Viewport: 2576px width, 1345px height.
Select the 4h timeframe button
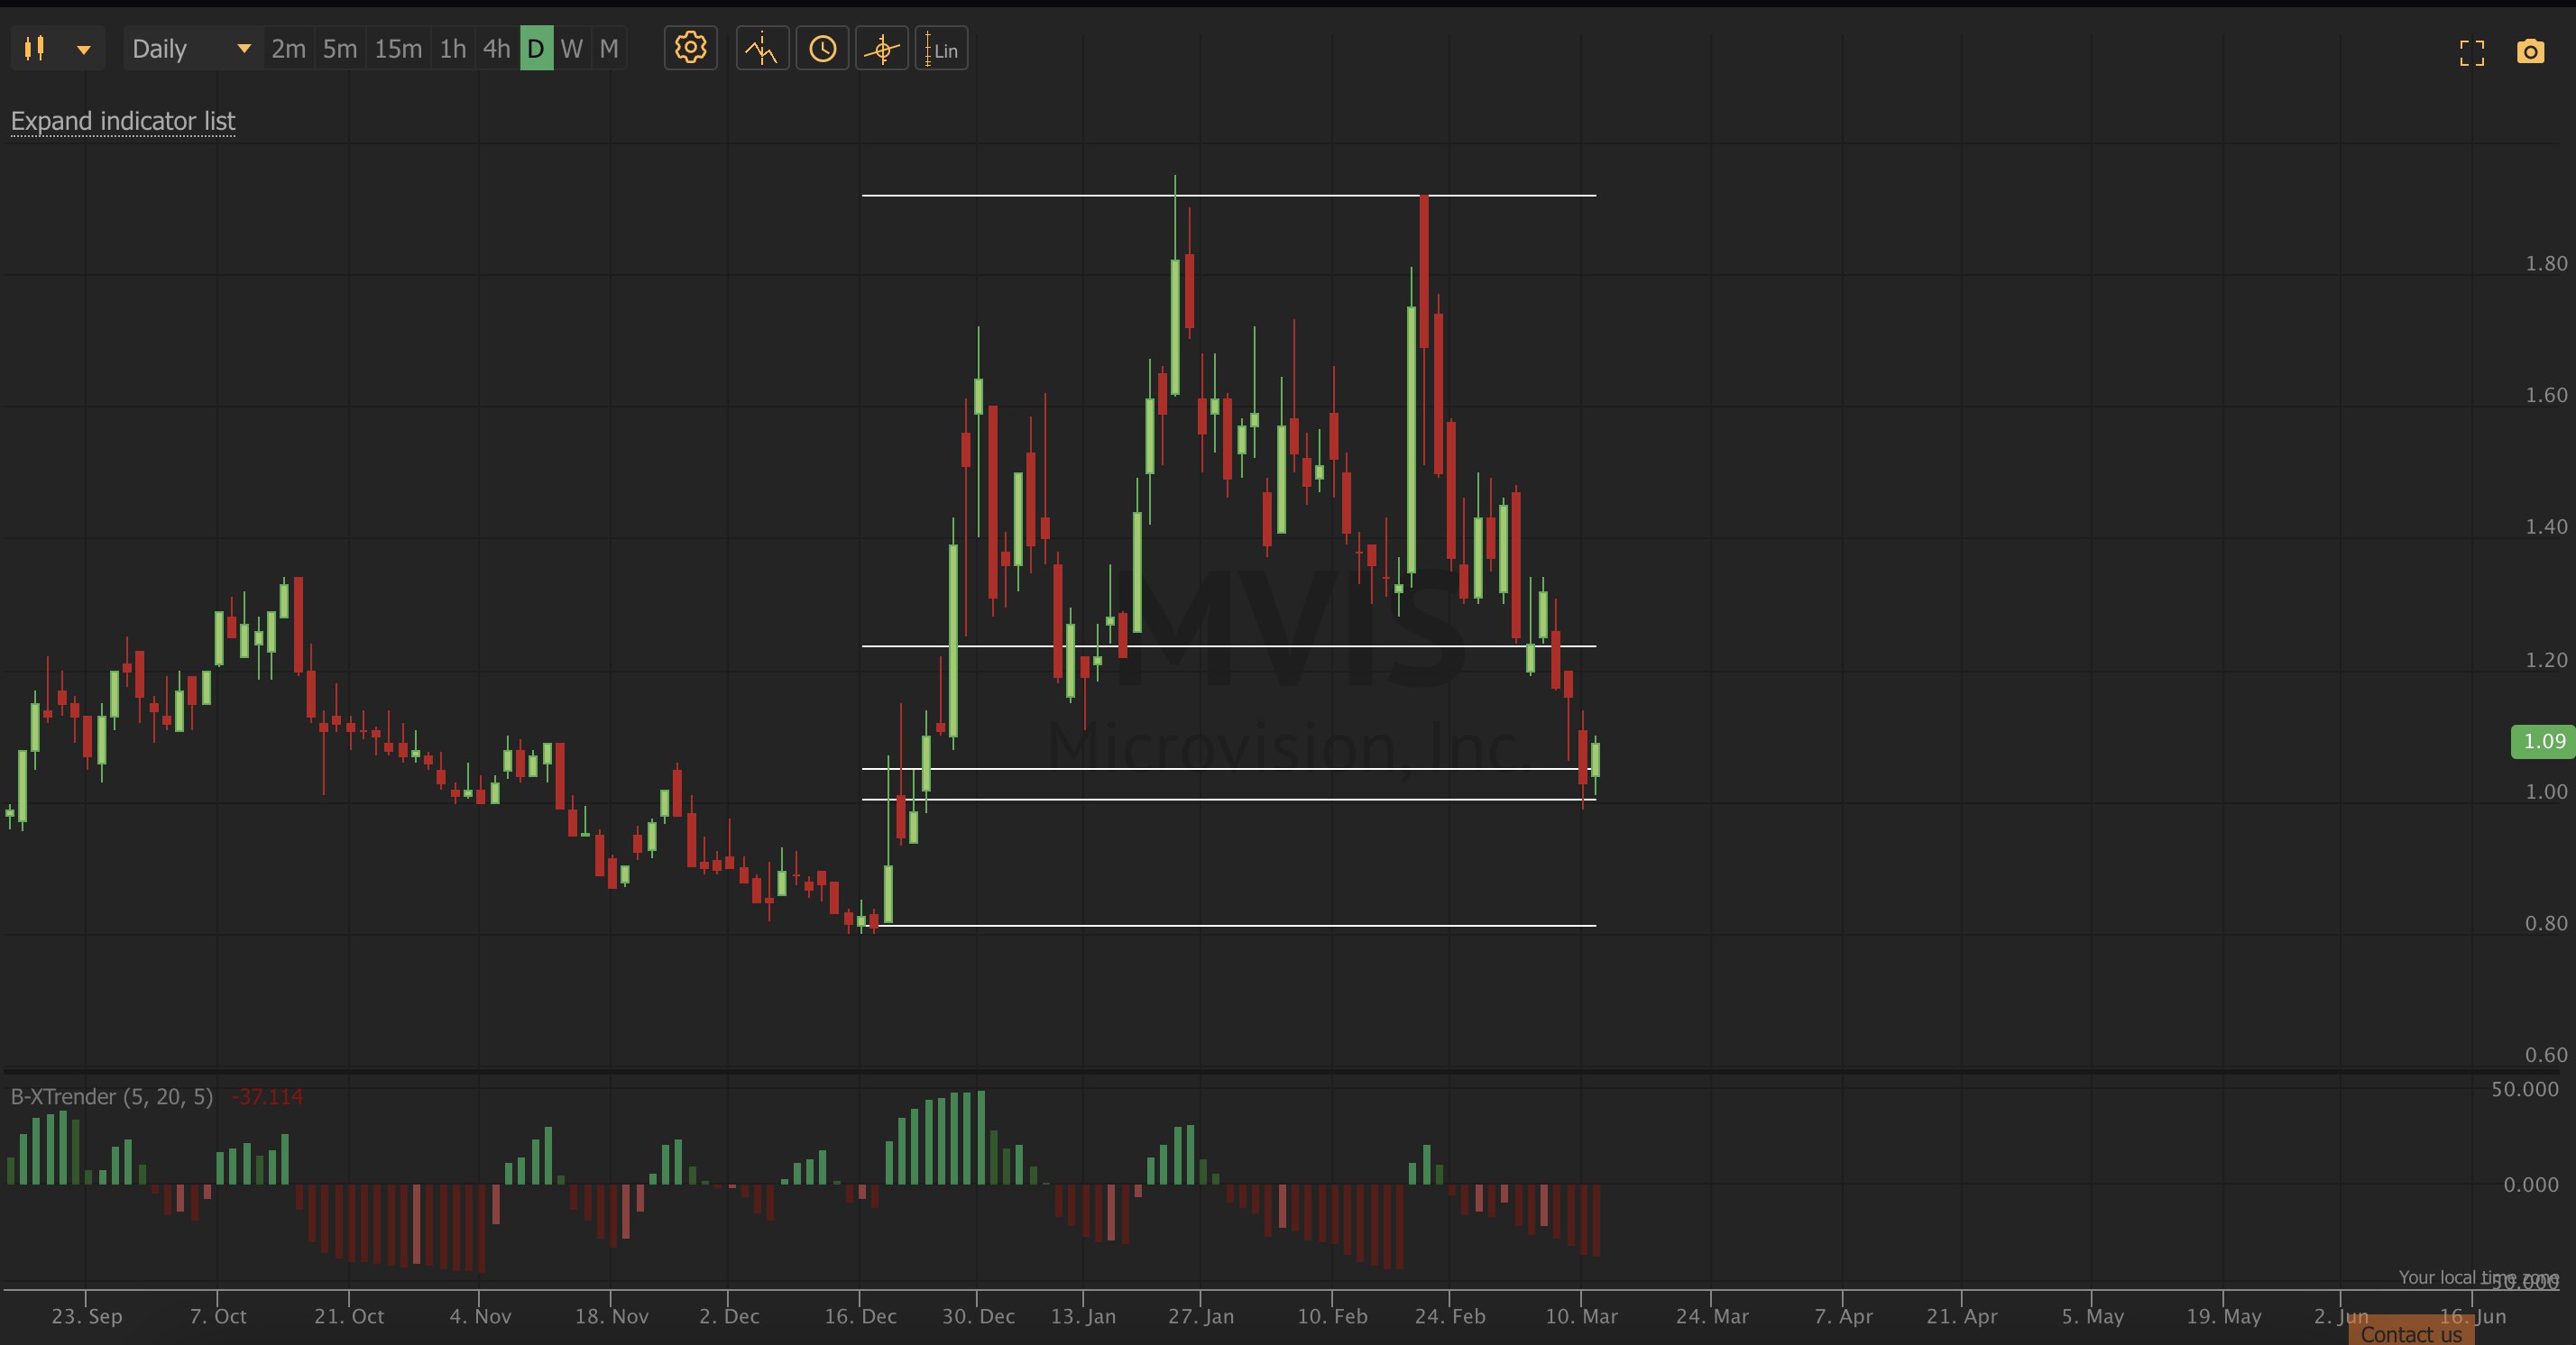coord(496,48)
